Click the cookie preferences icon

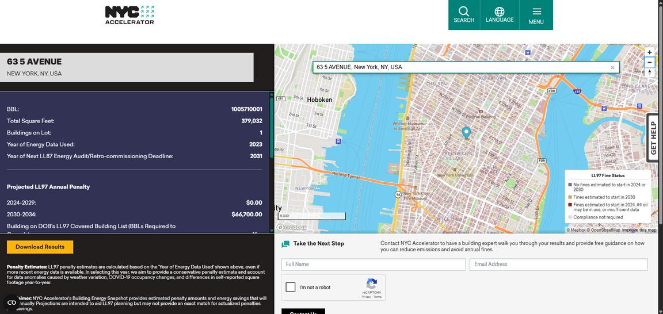pos(12,302)
